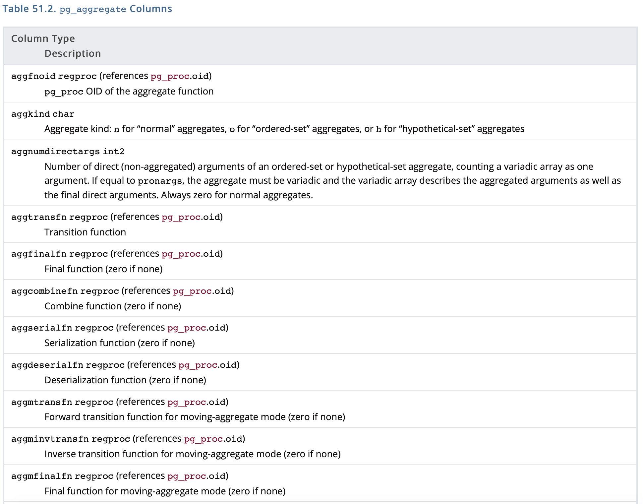Click the pg_proc link next to aggserialfn
Viewport: 643px width, 504px height.
(187, 328)
